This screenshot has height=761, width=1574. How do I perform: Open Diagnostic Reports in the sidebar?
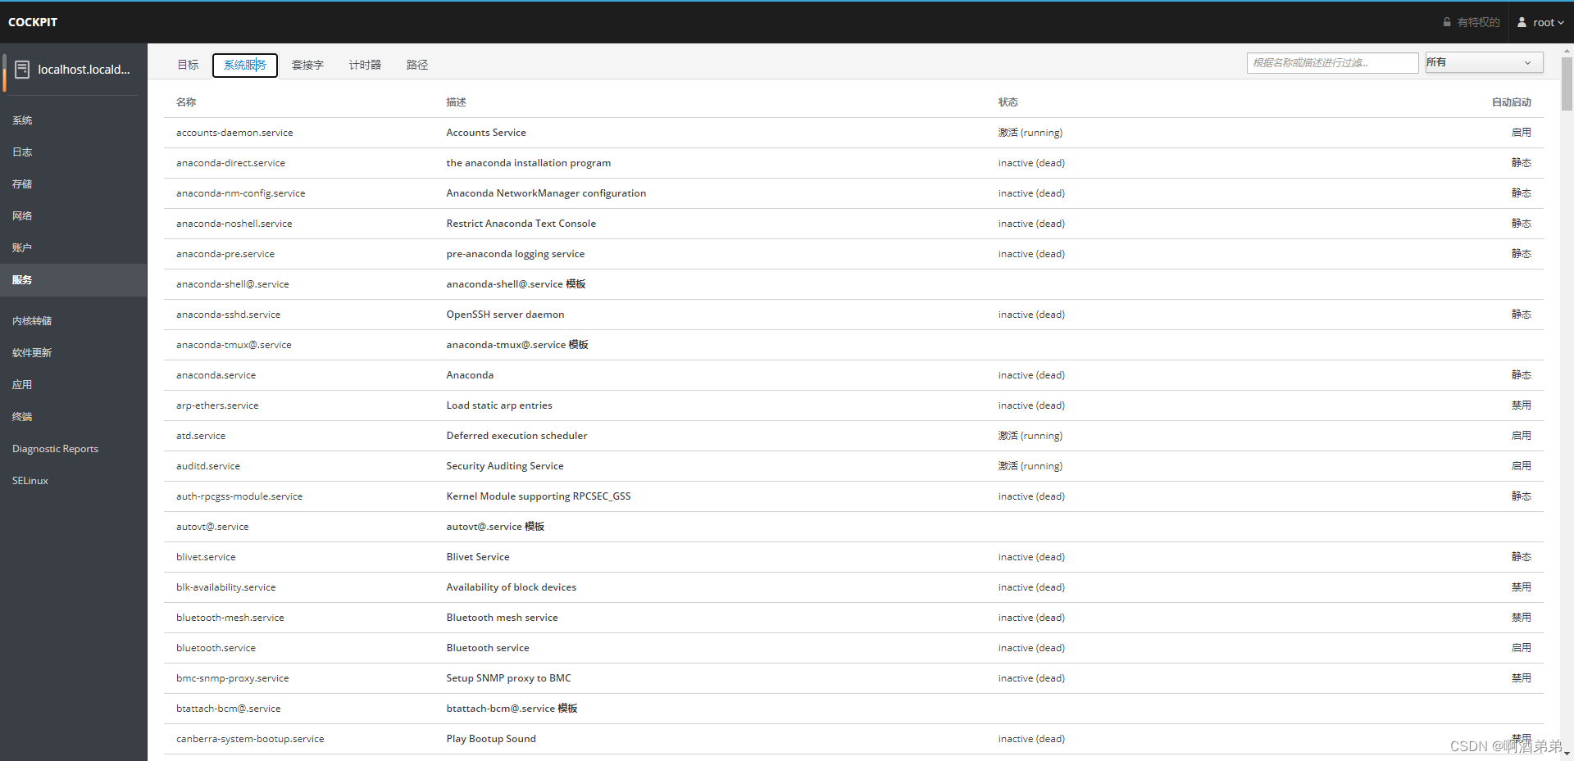[74, 449]
